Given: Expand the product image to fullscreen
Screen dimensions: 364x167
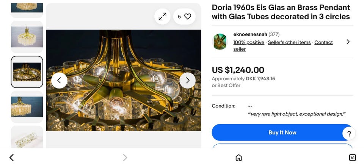Looking at the screenshot, I should click(162, 17).
